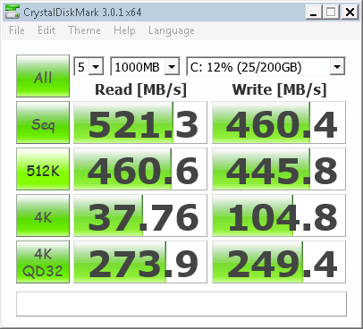Open the Language menu
363x329 pixels.
(x=172, y=31)
